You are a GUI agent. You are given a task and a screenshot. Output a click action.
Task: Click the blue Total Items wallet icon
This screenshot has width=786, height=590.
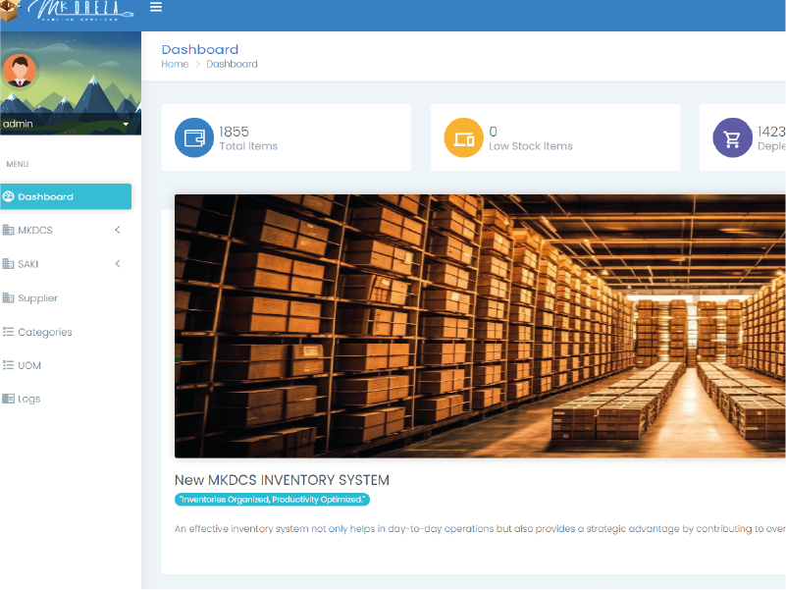[x=194, y=137]
